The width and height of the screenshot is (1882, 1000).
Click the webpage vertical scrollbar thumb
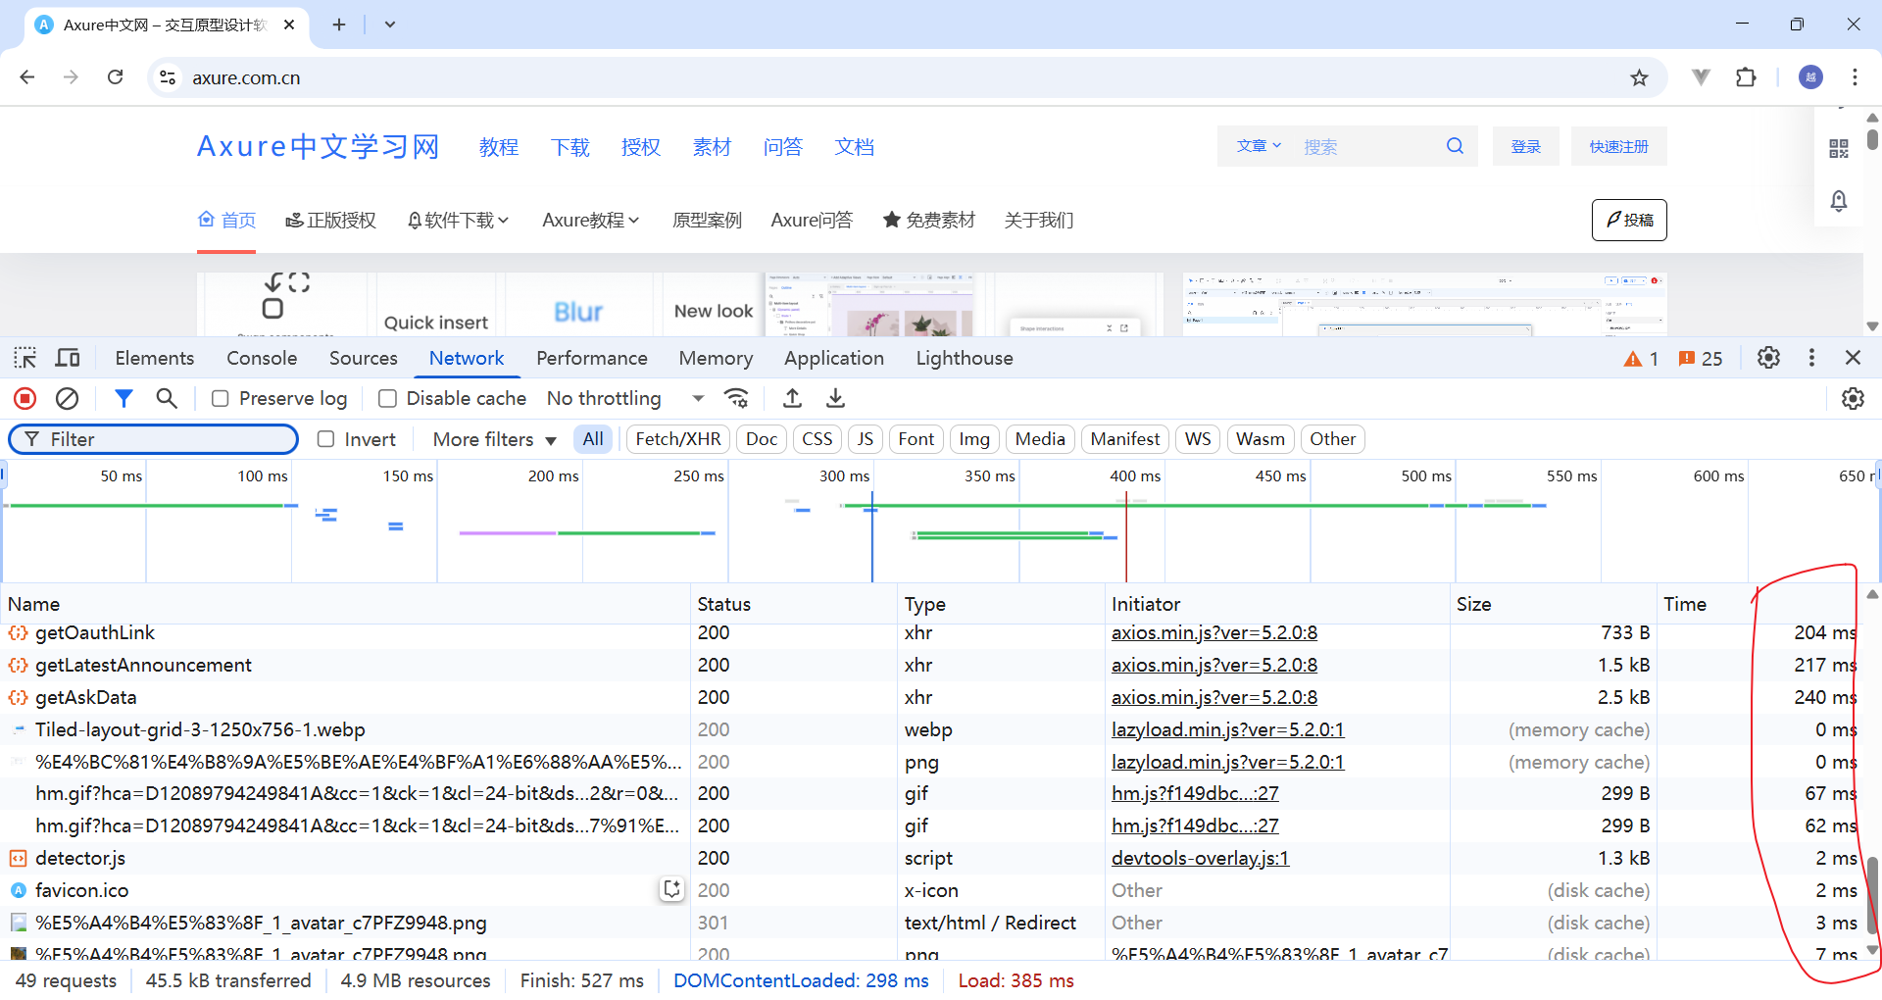click(1872, 139)
